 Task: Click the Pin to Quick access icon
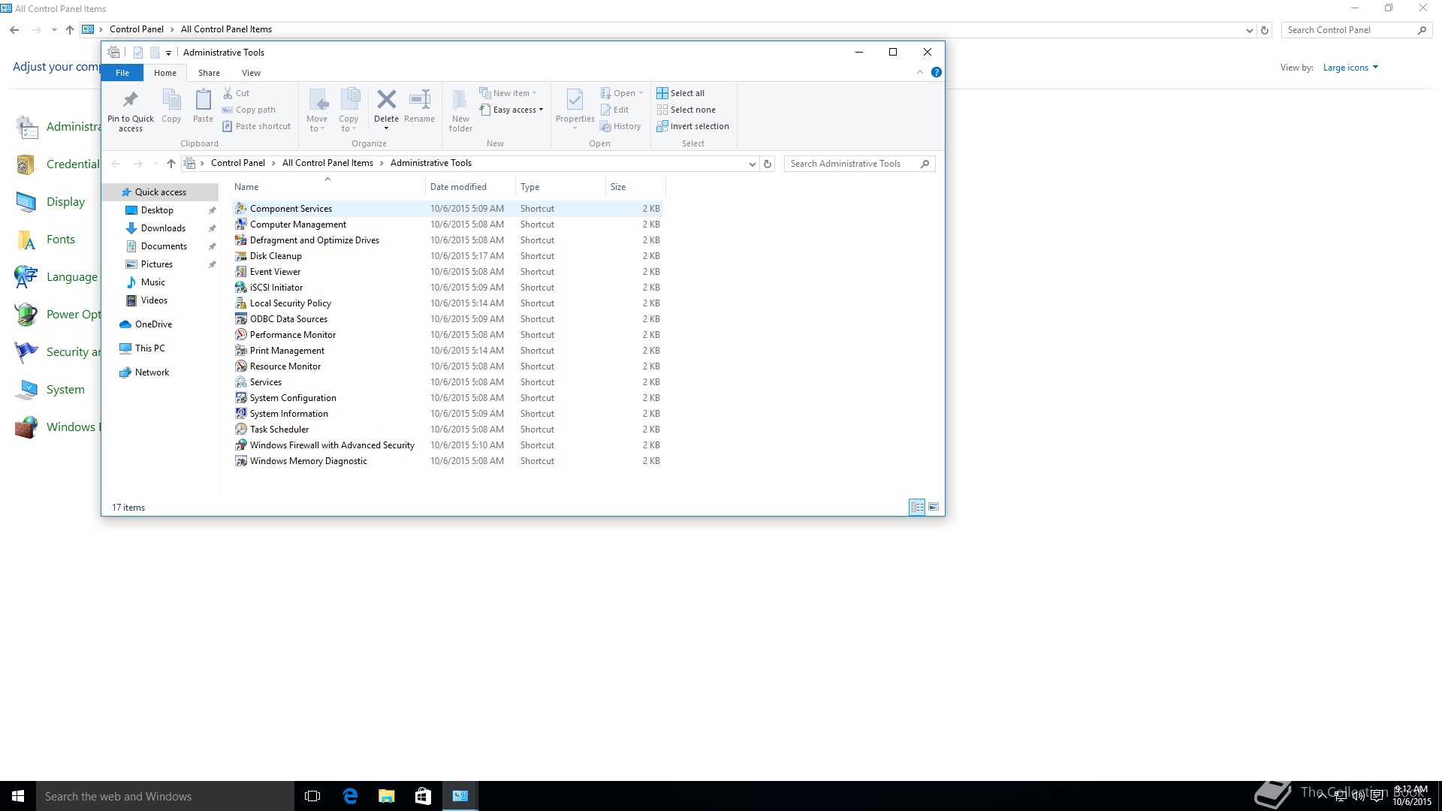point(130,100)
